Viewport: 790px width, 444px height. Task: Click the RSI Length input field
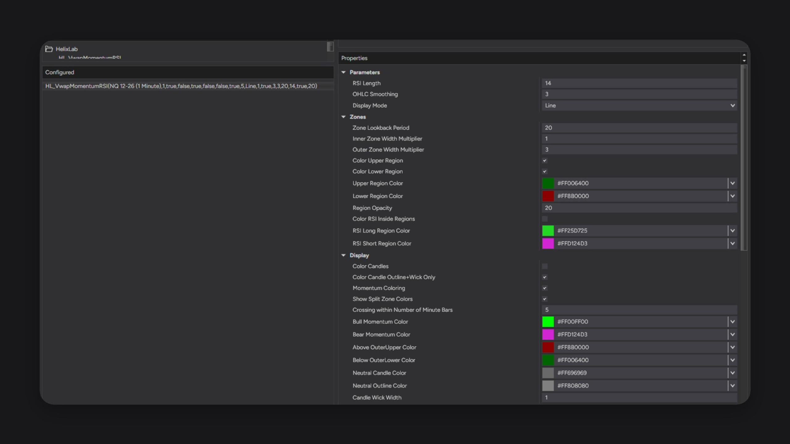(x=639, y=83)
